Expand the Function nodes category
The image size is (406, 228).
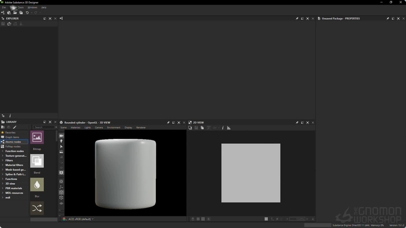point(3,151)
